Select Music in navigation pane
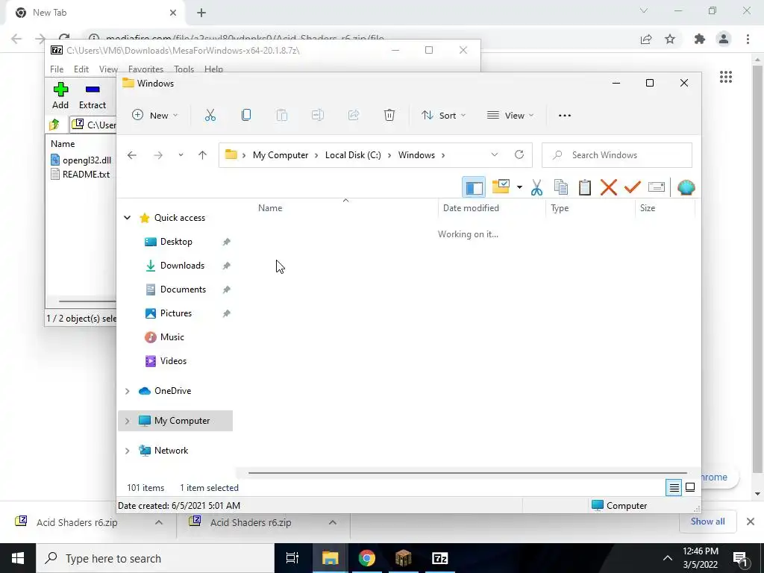Screen dimensions: 764x573 [x=172, y=337]
